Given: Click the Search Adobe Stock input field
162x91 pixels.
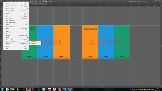Looking at the screenshot, I should [145, 1].
